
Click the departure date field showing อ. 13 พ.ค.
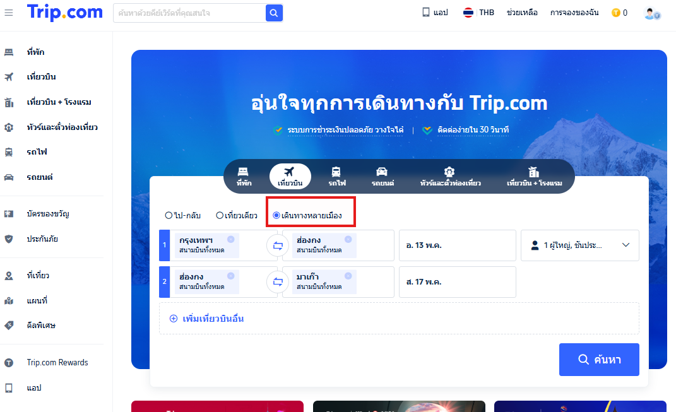(457, 245)
